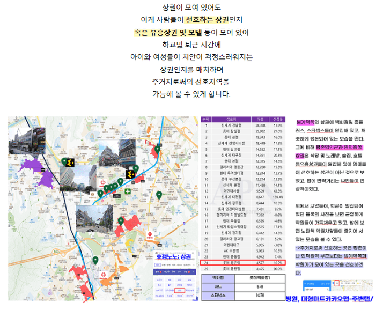Click the red-boxed 상권 button in Hogangnono panel

180,290
